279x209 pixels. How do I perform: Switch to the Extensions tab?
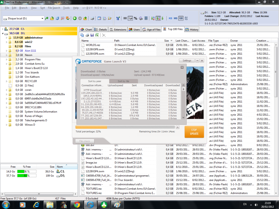118,29
